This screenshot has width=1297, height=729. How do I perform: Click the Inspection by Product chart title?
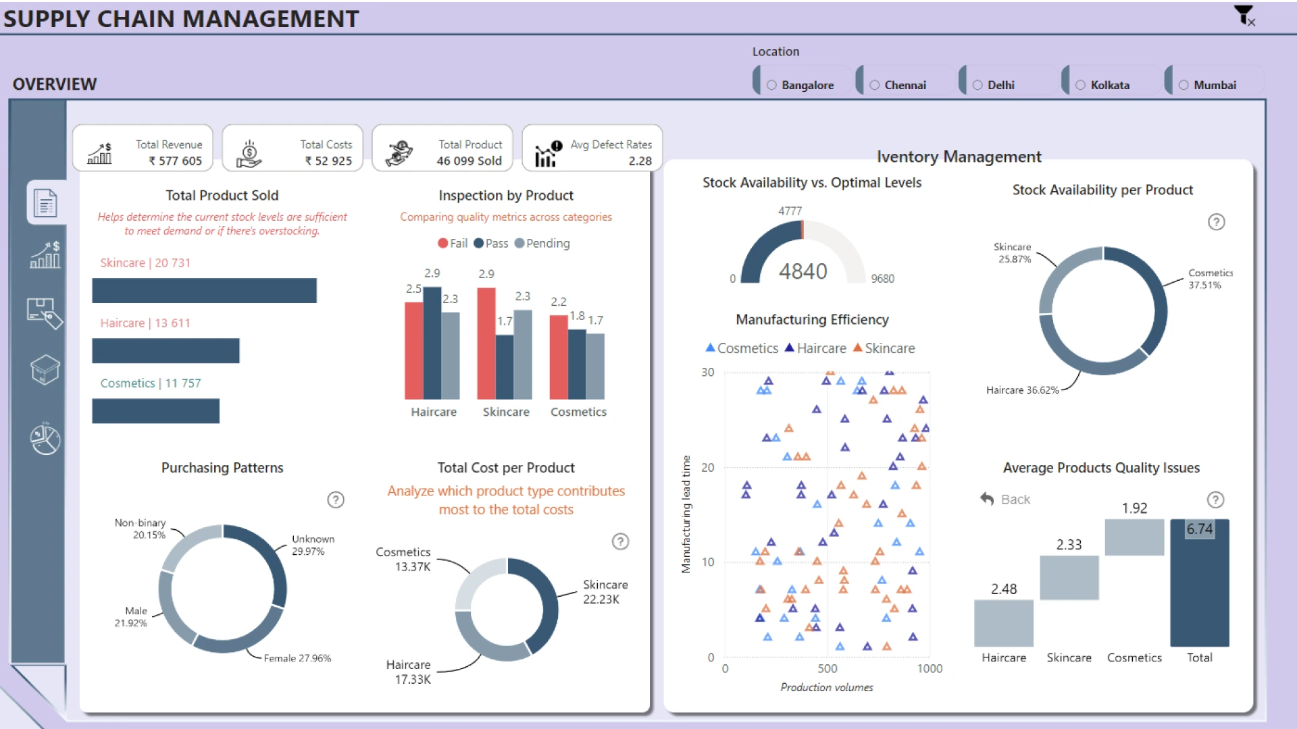(506, 195)
